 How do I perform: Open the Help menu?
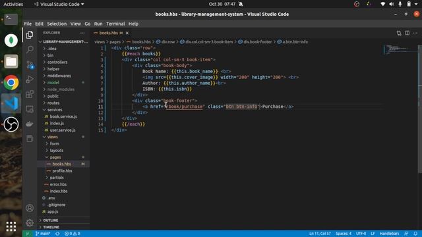(x=133, y=24)
